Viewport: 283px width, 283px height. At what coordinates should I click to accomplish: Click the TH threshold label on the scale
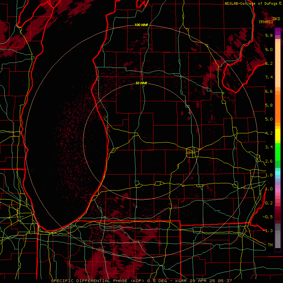(270, 245)
